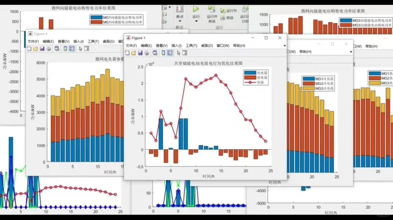Click 运行并前进 Run and Advance icon
The width and height of the screenshot is (393, 220).
click(212, 9)
